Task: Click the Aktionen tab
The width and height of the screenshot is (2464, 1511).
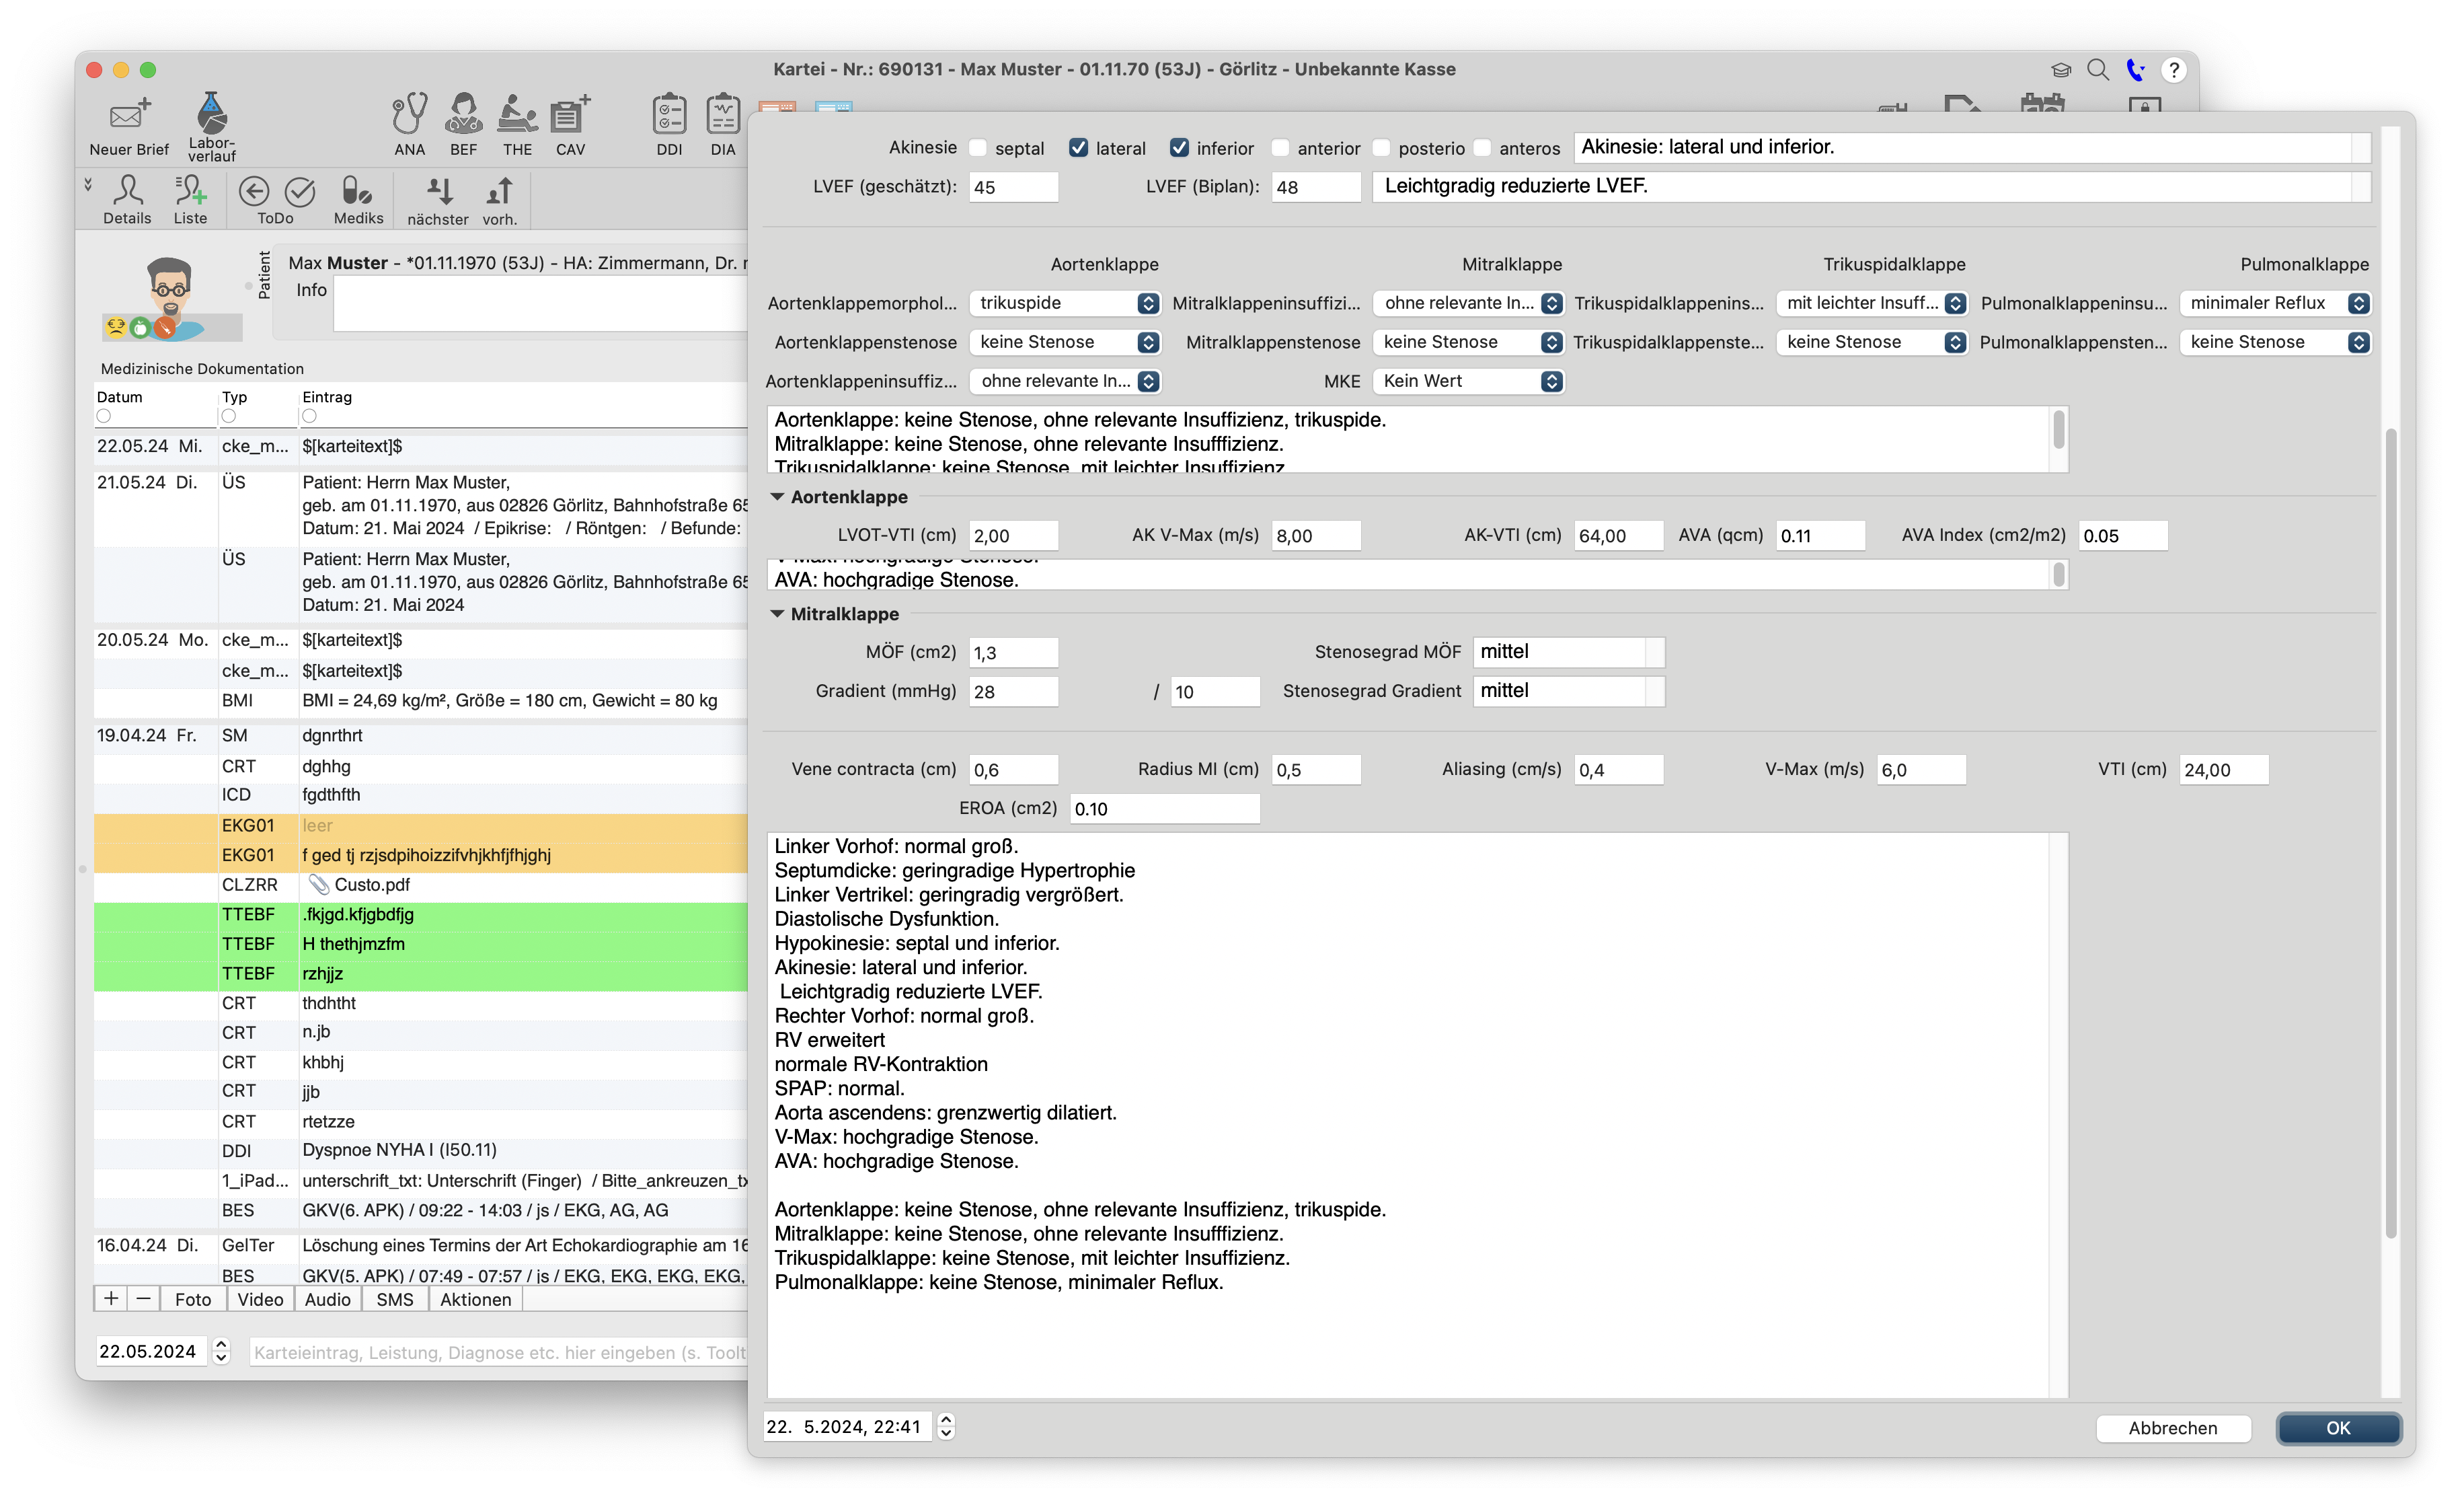Action: click(x=476, y=1299)
